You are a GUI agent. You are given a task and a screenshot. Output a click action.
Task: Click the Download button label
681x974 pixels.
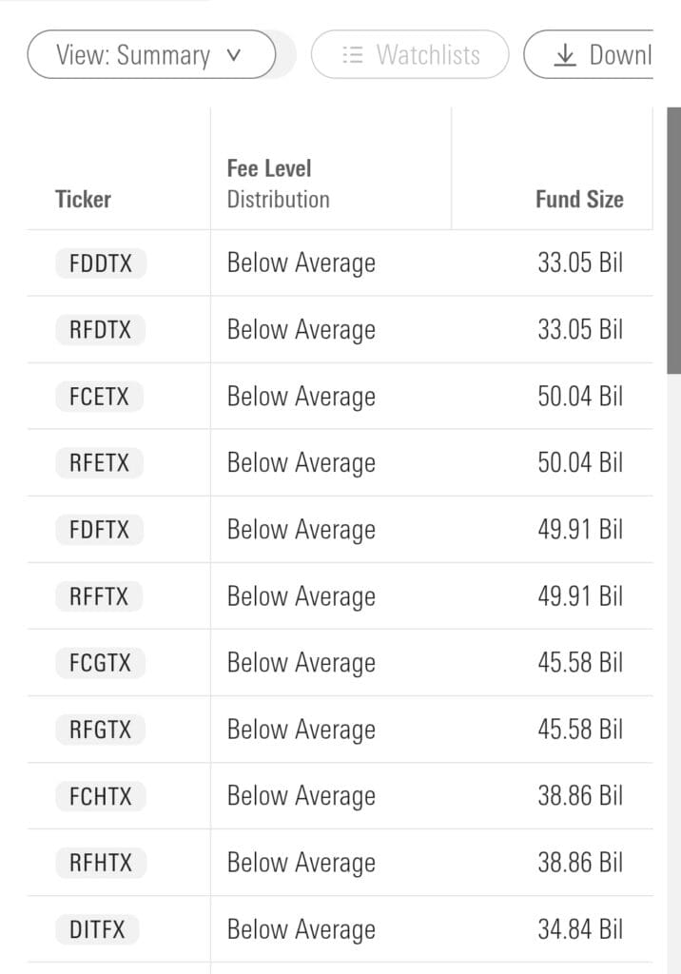point(620,54)
